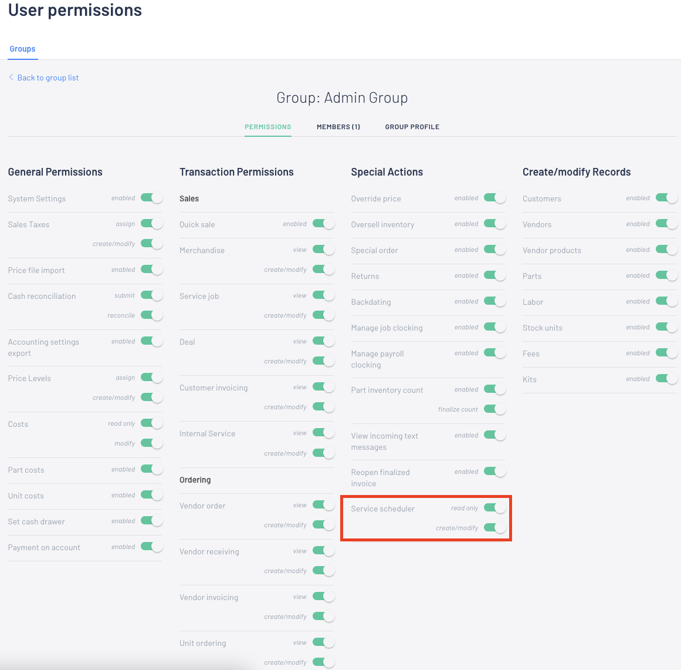
Task: Toggle Price Levels assign switch
Action: 151,378
